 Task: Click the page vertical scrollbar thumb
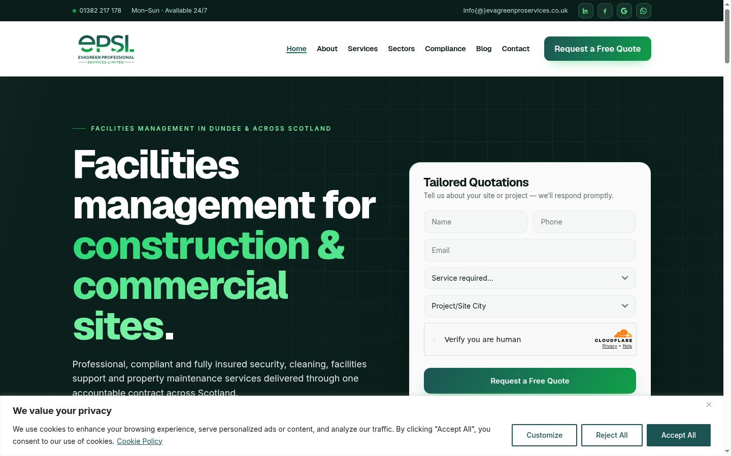[x=727, y=35]
